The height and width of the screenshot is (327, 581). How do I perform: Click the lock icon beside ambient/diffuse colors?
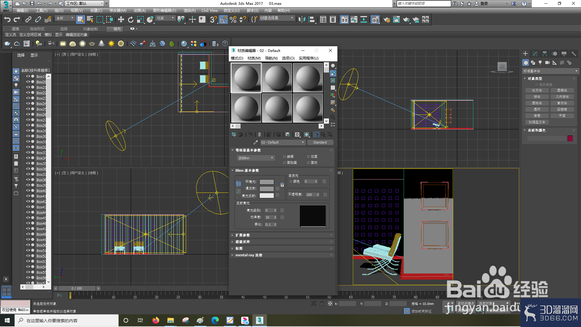(282, 185)
